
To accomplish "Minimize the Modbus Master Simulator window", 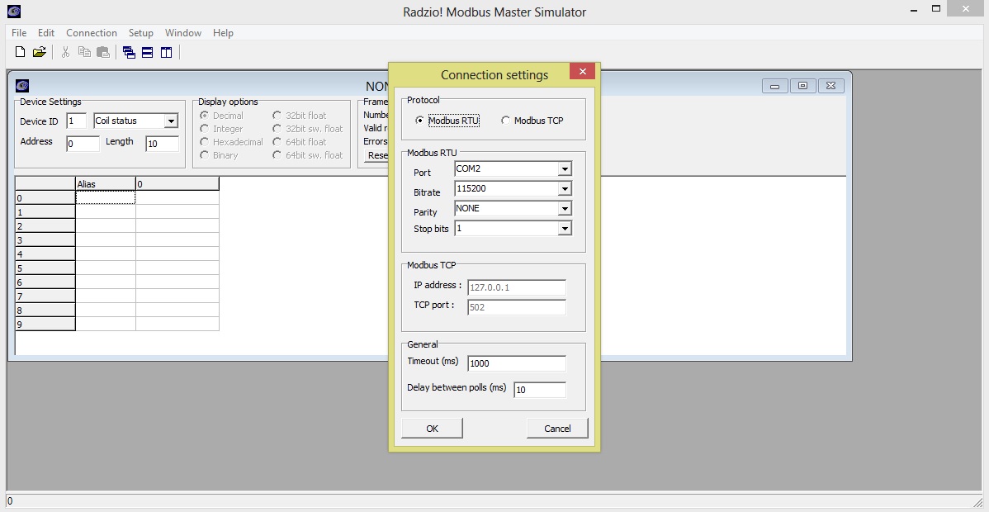I will pos(915,9).
